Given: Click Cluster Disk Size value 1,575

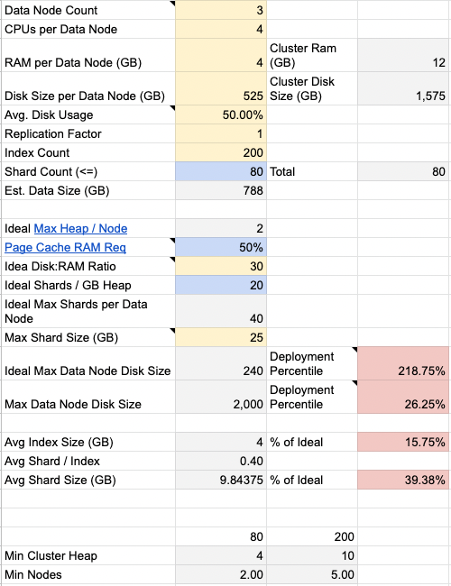Looking at the screenshot, I should pos(403,88).
